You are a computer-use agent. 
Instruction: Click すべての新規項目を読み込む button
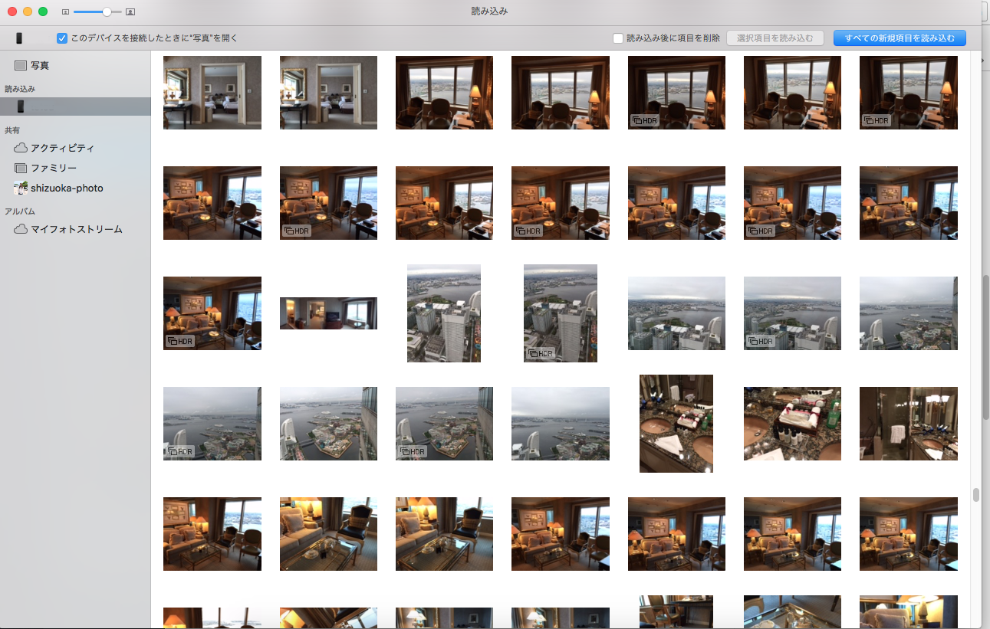tap(900, 38)
